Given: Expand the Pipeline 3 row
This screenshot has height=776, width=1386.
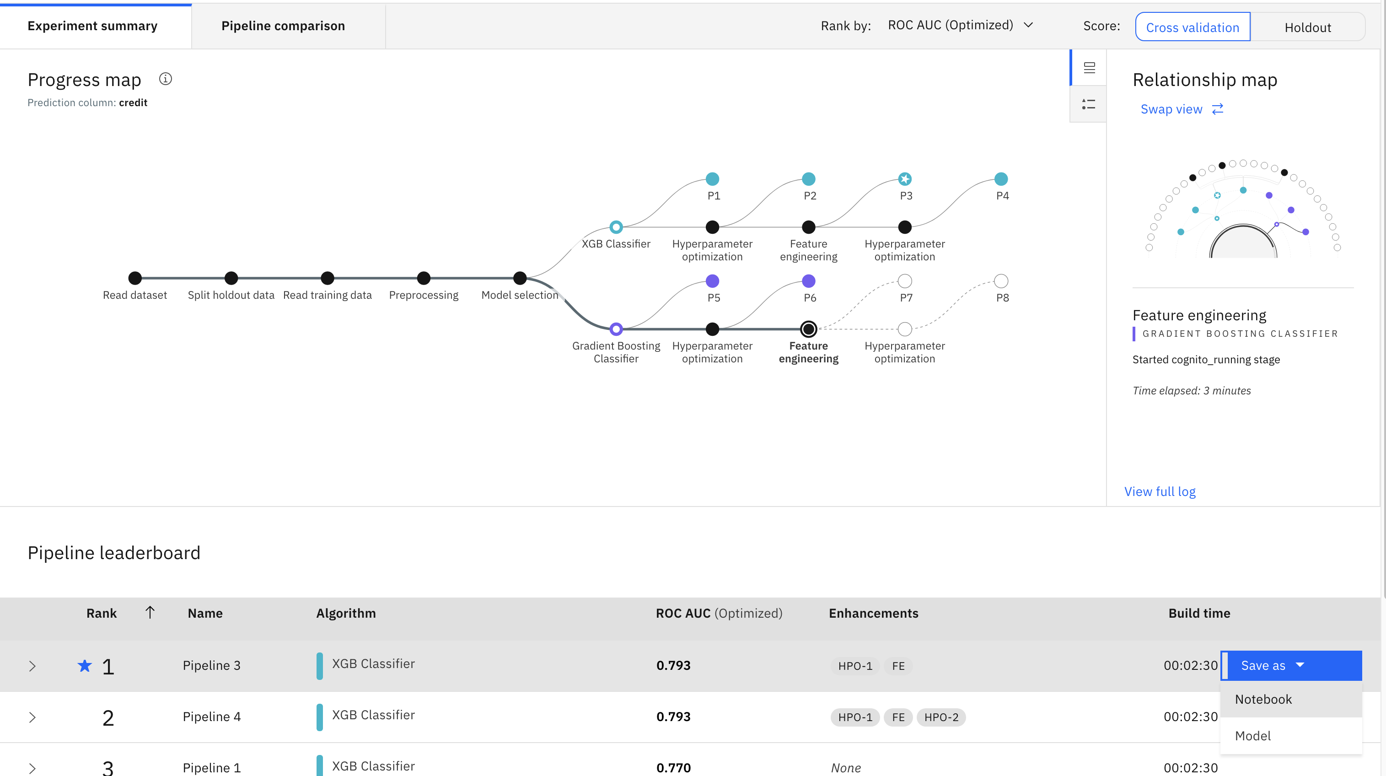Looking at the screenshot, I should pos(32,666).
